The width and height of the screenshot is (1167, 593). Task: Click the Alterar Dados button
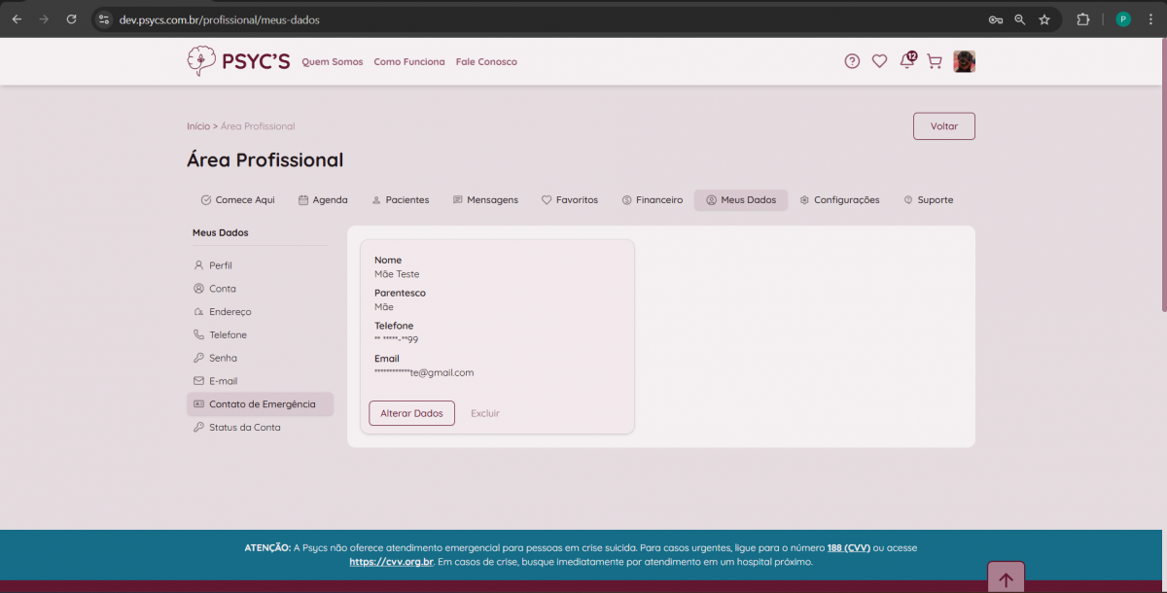[411, 413]
